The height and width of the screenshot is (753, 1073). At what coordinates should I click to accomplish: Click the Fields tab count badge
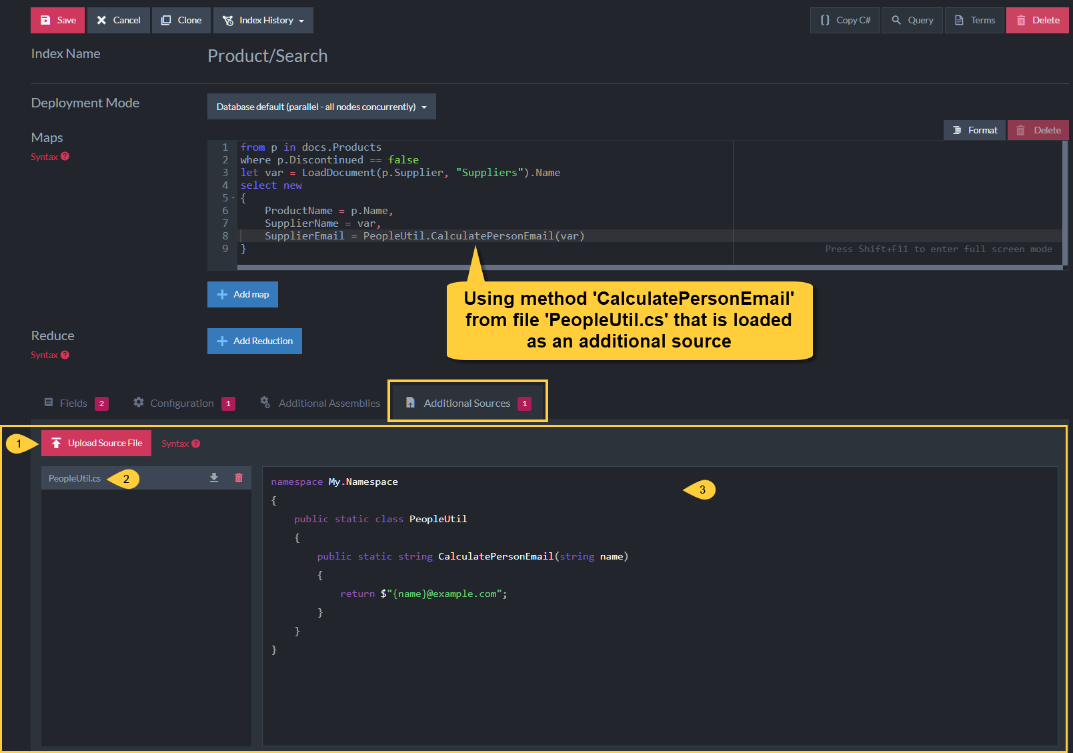102,404
